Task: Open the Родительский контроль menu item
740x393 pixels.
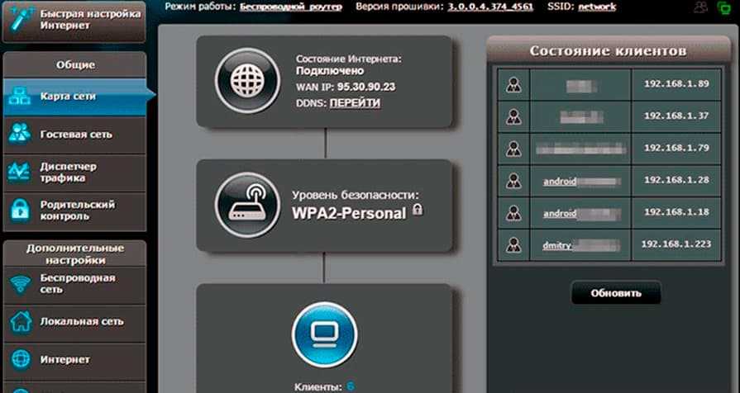Action: pos(74,211)
